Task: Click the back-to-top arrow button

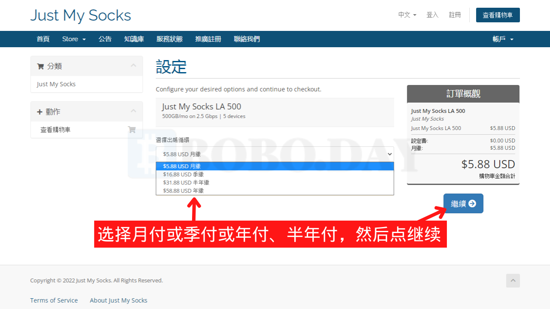Action: coord(513,281)
